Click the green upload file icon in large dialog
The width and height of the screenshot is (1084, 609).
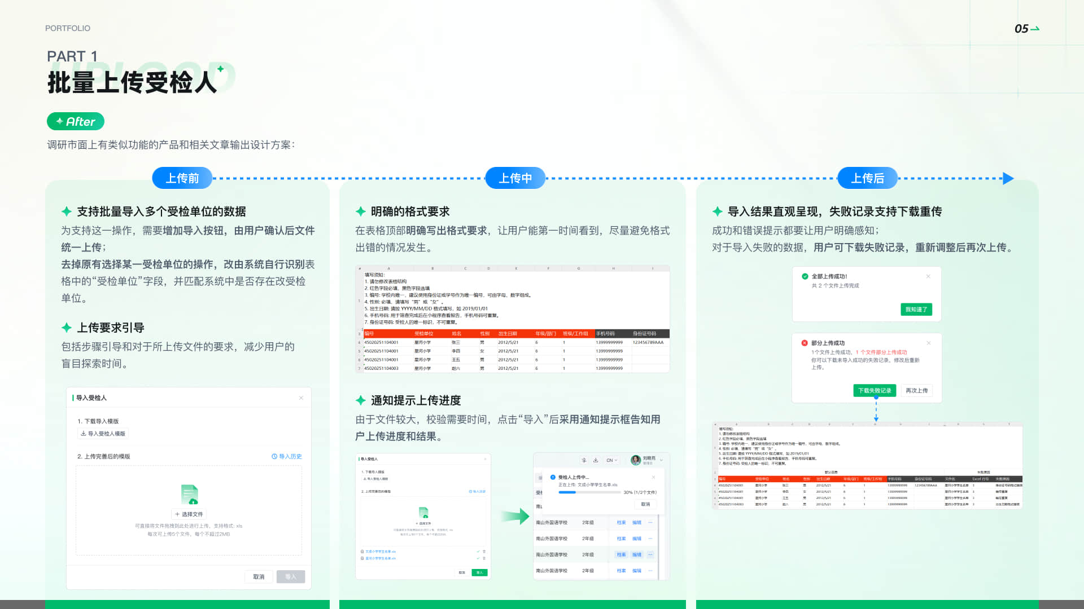click(190, 495)
